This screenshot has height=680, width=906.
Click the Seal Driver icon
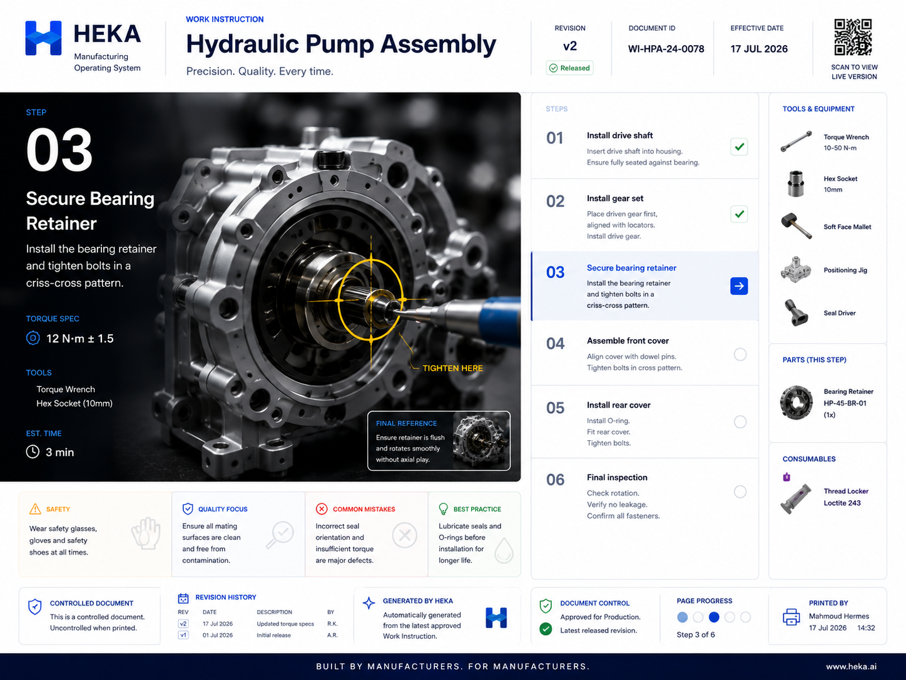[x=796, y=312]
